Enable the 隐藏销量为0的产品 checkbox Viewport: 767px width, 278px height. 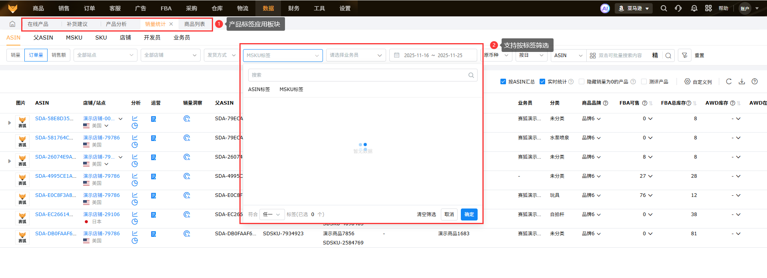pyautogui.click(x=582, y=81)
